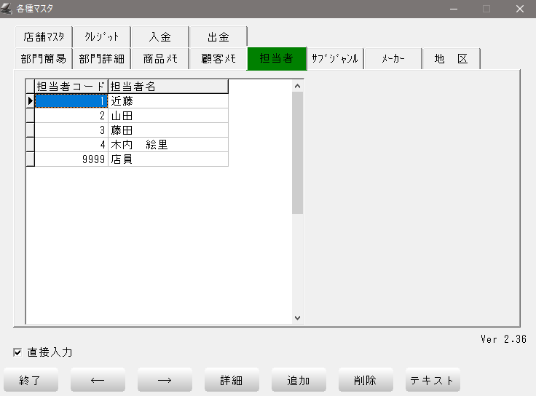The image size is (536, 396).
Task: Click the テキスト button
Action: [433, 380]
